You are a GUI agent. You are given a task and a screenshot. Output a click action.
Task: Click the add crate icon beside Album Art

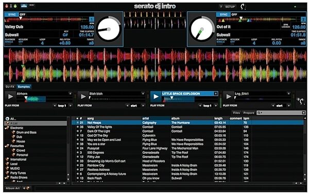26,188
